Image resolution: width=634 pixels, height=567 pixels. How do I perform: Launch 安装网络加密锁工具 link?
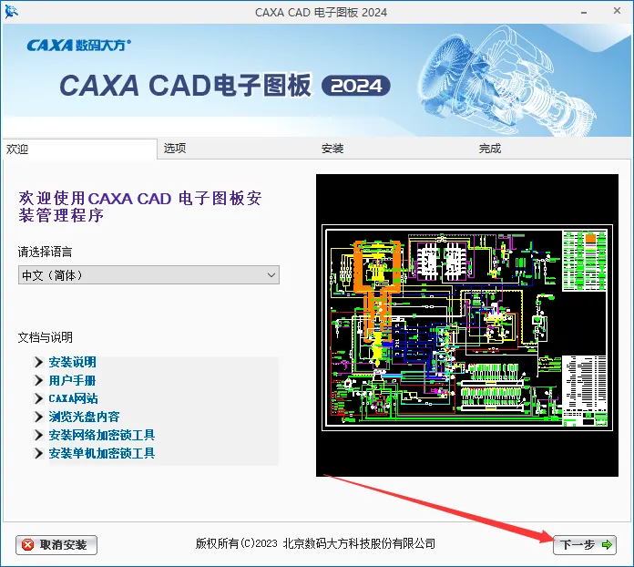(102, 435)
